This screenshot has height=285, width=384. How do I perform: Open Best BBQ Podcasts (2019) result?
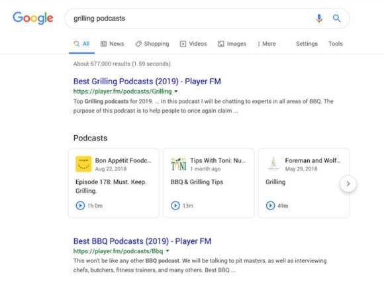tap(142, 241)
